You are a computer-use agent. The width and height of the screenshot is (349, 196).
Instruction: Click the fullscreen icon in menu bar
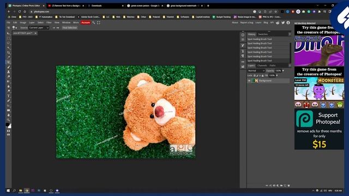click(99, 23)
